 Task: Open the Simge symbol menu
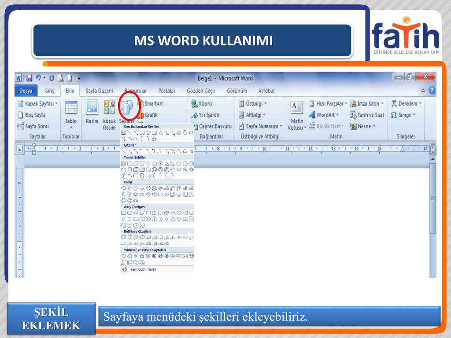(x=403, y=115)
